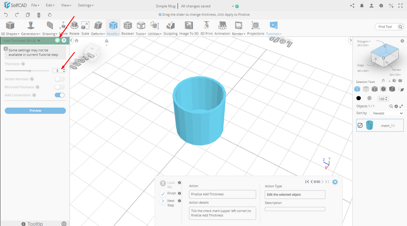
Task: Open the Animation tool
Action: tap(222, 28)
